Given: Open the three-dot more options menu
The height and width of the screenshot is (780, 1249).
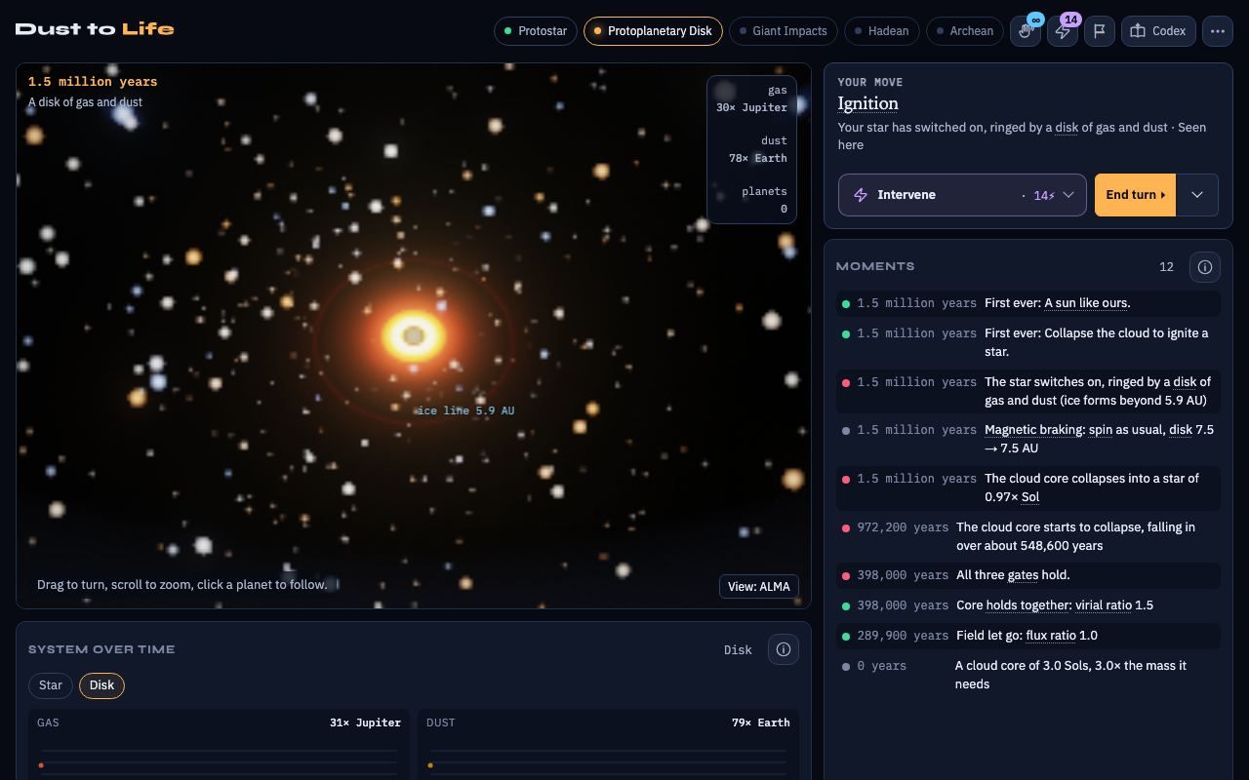Looking at the screenshot, I should pyautogui.click(x=1217, y=31).
